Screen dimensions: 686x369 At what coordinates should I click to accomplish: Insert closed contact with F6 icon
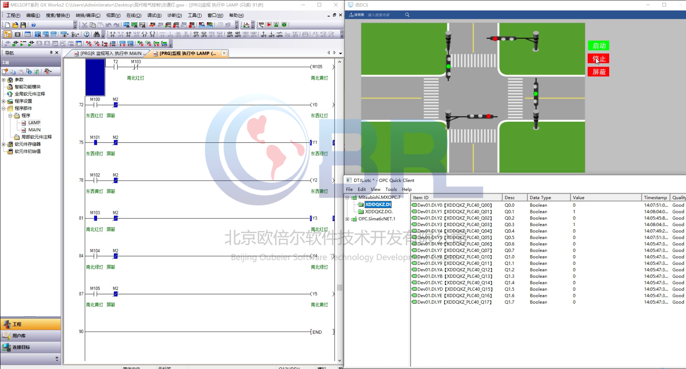pos(129,34)
